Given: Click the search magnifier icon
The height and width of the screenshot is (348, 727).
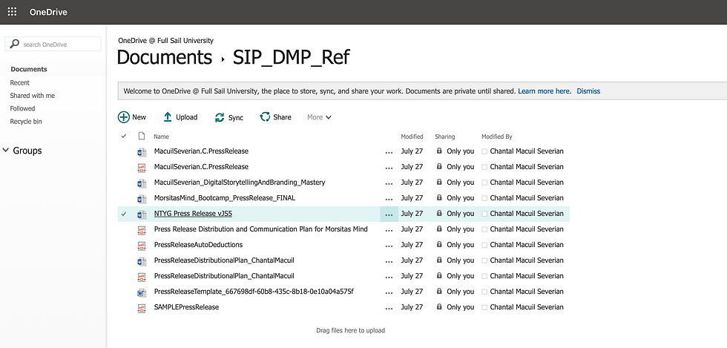Looking at the screenshot, I should [15, 44].
